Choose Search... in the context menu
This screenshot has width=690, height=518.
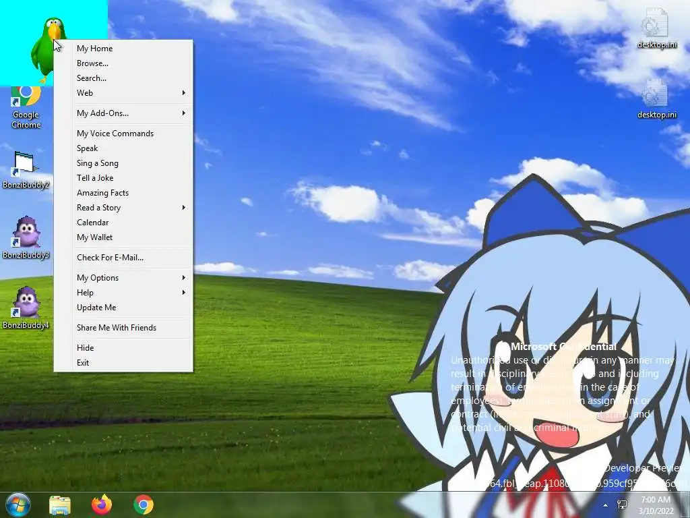pos(123,78)
